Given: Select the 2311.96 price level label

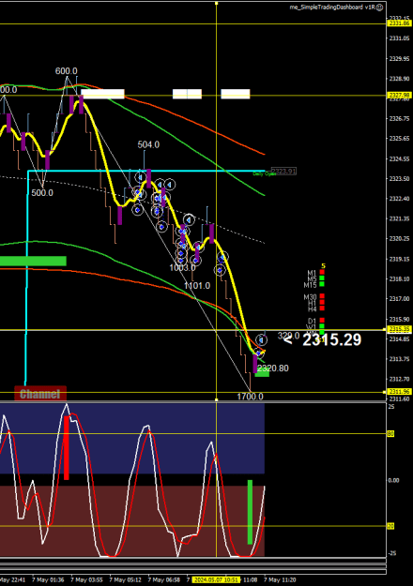Looking at the screenshot, I should (400, 392).
